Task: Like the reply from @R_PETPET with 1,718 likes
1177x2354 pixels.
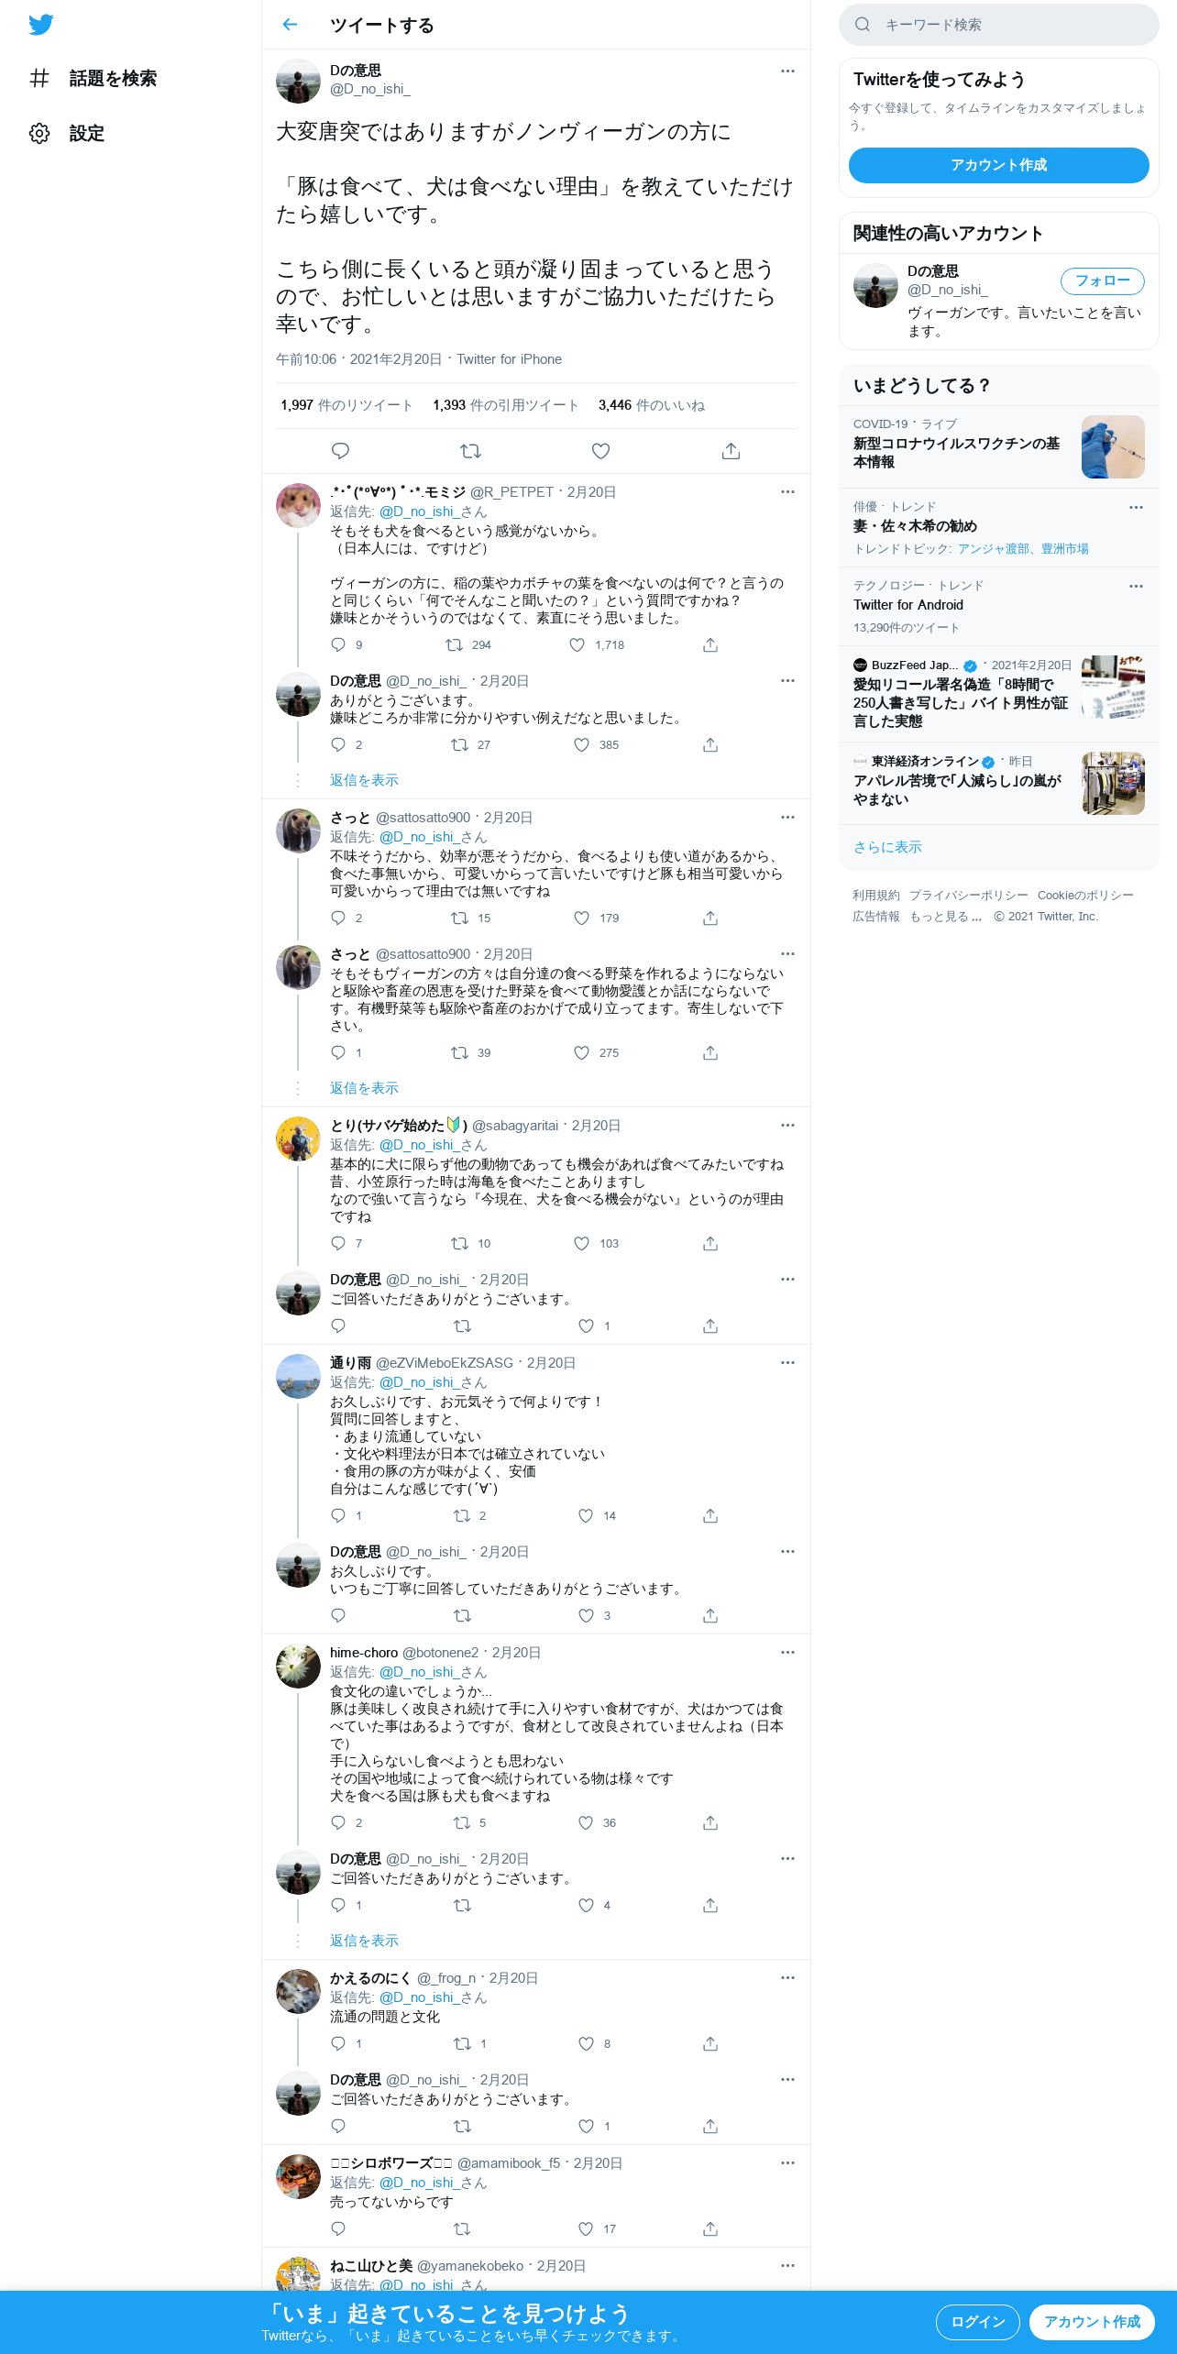Action: (x=577, y=645)
